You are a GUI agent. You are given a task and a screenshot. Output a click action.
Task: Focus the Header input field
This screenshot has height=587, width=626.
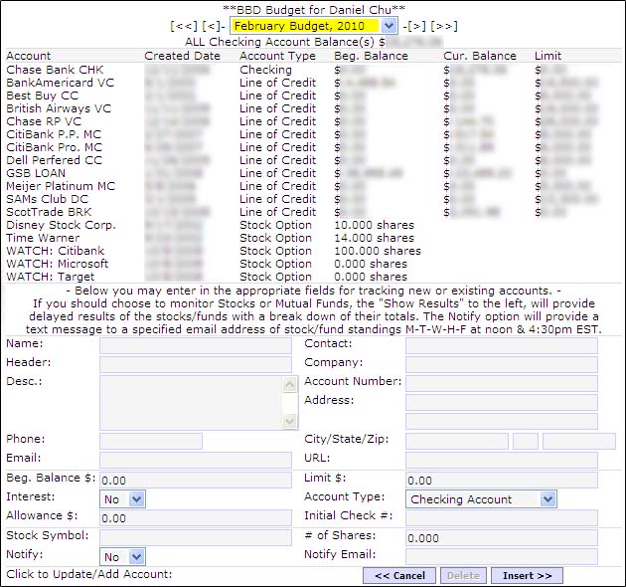tap(196, 364)
